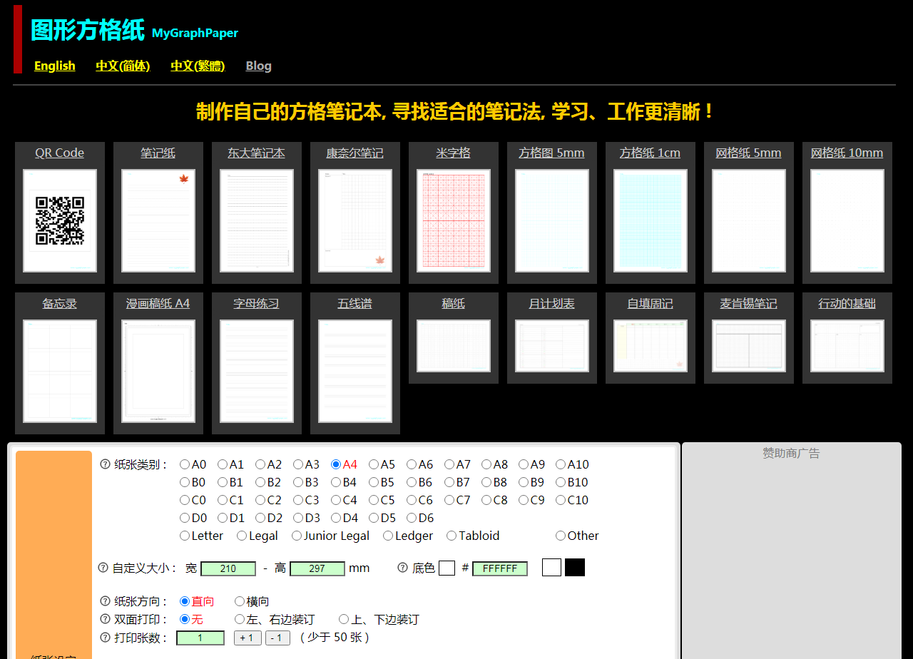Decrease print count with -1 button
This screenshot has width=913, height=659.
(x=277, y=638)
